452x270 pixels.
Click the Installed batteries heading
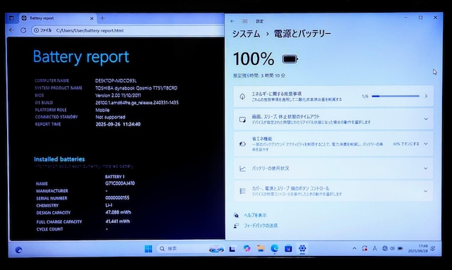(x=59, y=159)
